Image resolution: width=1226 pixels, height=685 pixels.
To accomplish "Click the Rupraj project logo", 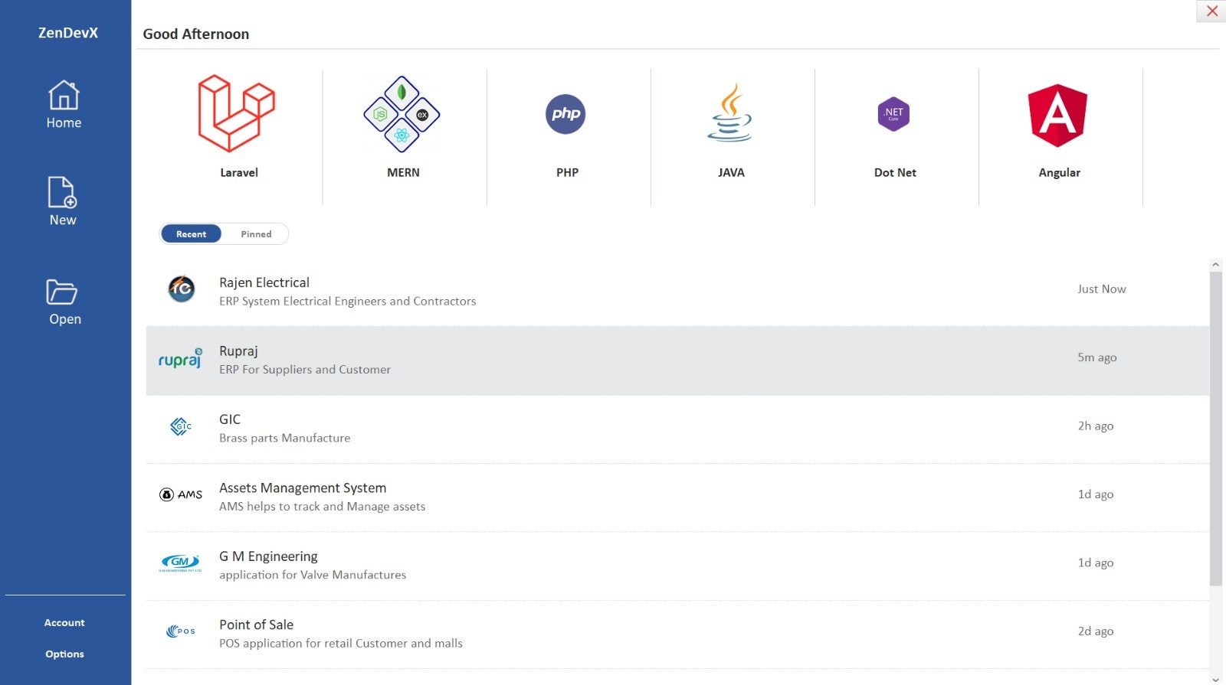I will 181,357.
